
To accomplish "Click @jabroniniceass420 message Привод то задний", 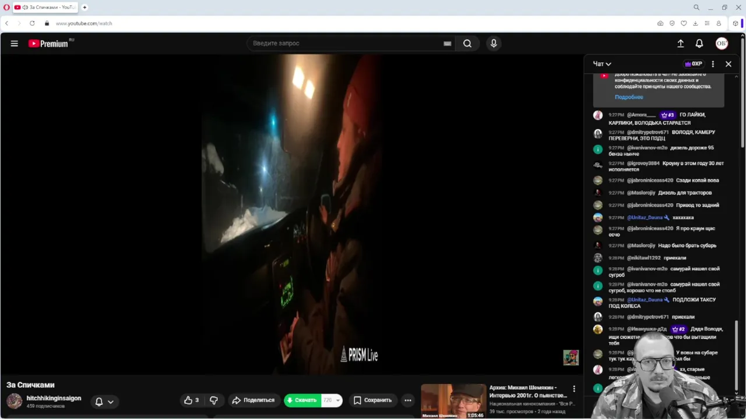I will [x=659, y=205].
